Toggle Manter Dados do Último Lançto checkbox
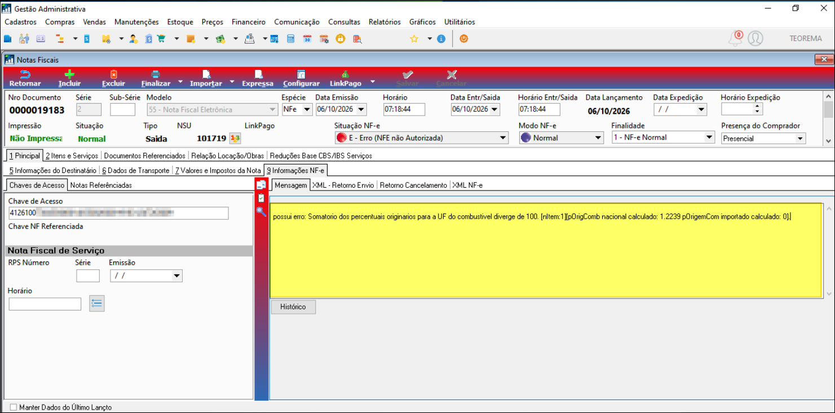 pyautogui.click(x=14, y=407)
